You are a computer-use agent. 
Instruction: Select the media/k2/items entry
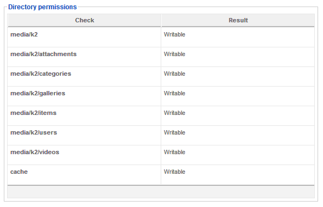[33, 113]
